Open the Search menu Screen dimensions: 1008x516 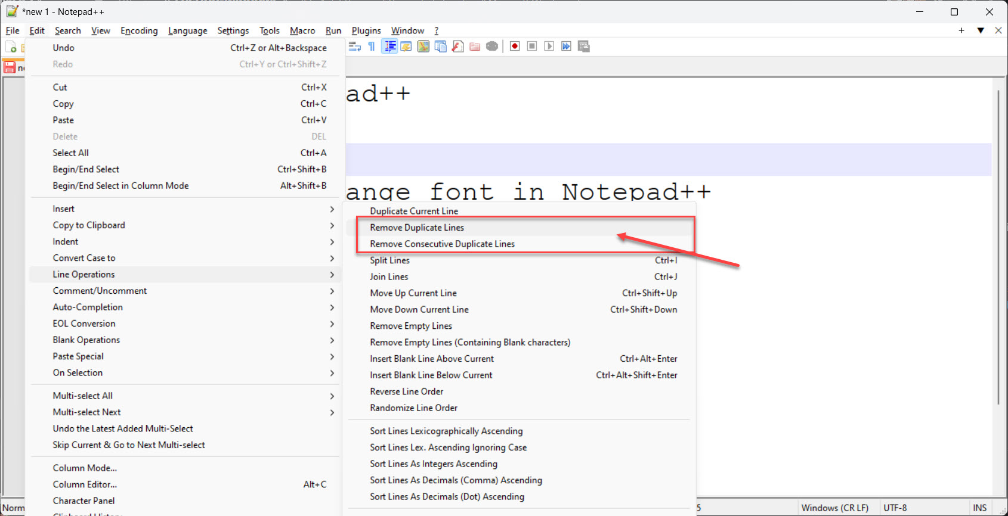point(67,30)
